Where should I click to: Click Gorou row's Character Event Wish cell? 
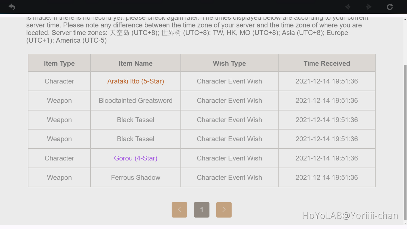click(x=229, y=158)
